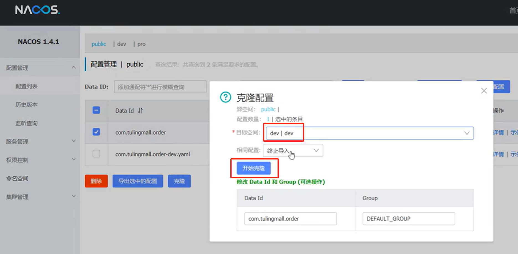Toggle the select-all header checkbox

(96, 110)
